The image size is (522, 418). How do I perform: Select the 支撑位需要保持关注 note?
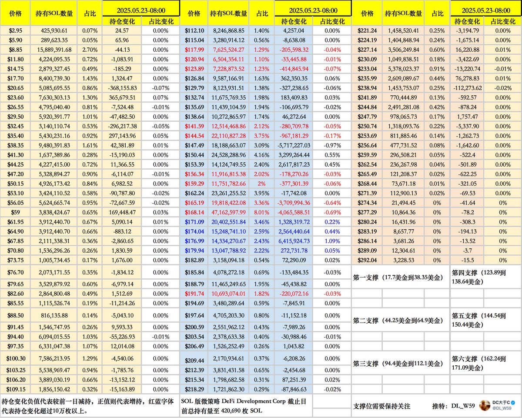pos(382,406)
